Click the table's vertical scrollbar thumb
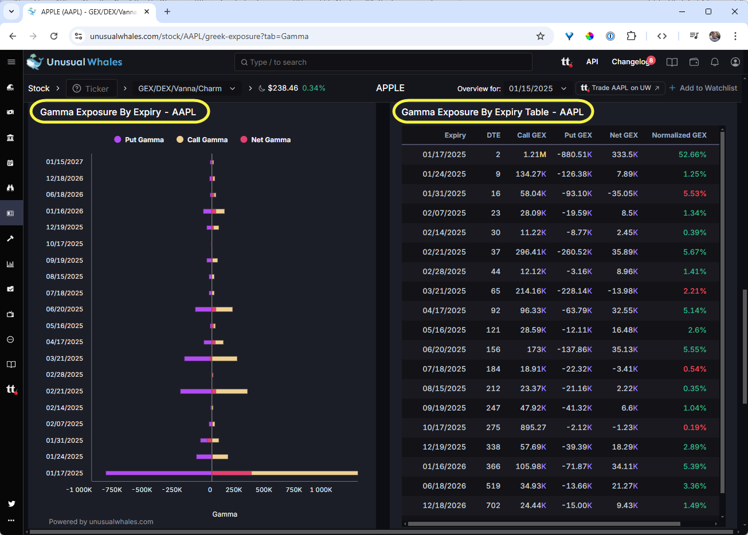 coord(722,313)
